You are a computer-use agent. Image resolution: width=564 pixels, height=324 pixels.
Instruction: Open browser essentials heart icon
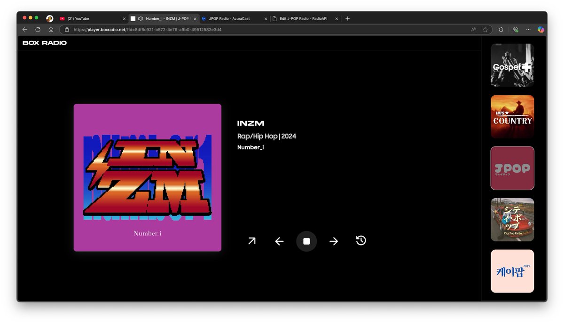tap(515, 30)
